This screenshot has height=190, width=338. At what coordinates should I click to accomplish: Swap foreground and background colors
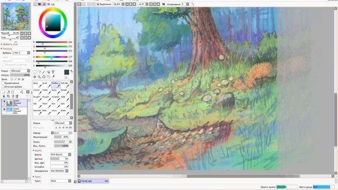(x=71, y=71)
